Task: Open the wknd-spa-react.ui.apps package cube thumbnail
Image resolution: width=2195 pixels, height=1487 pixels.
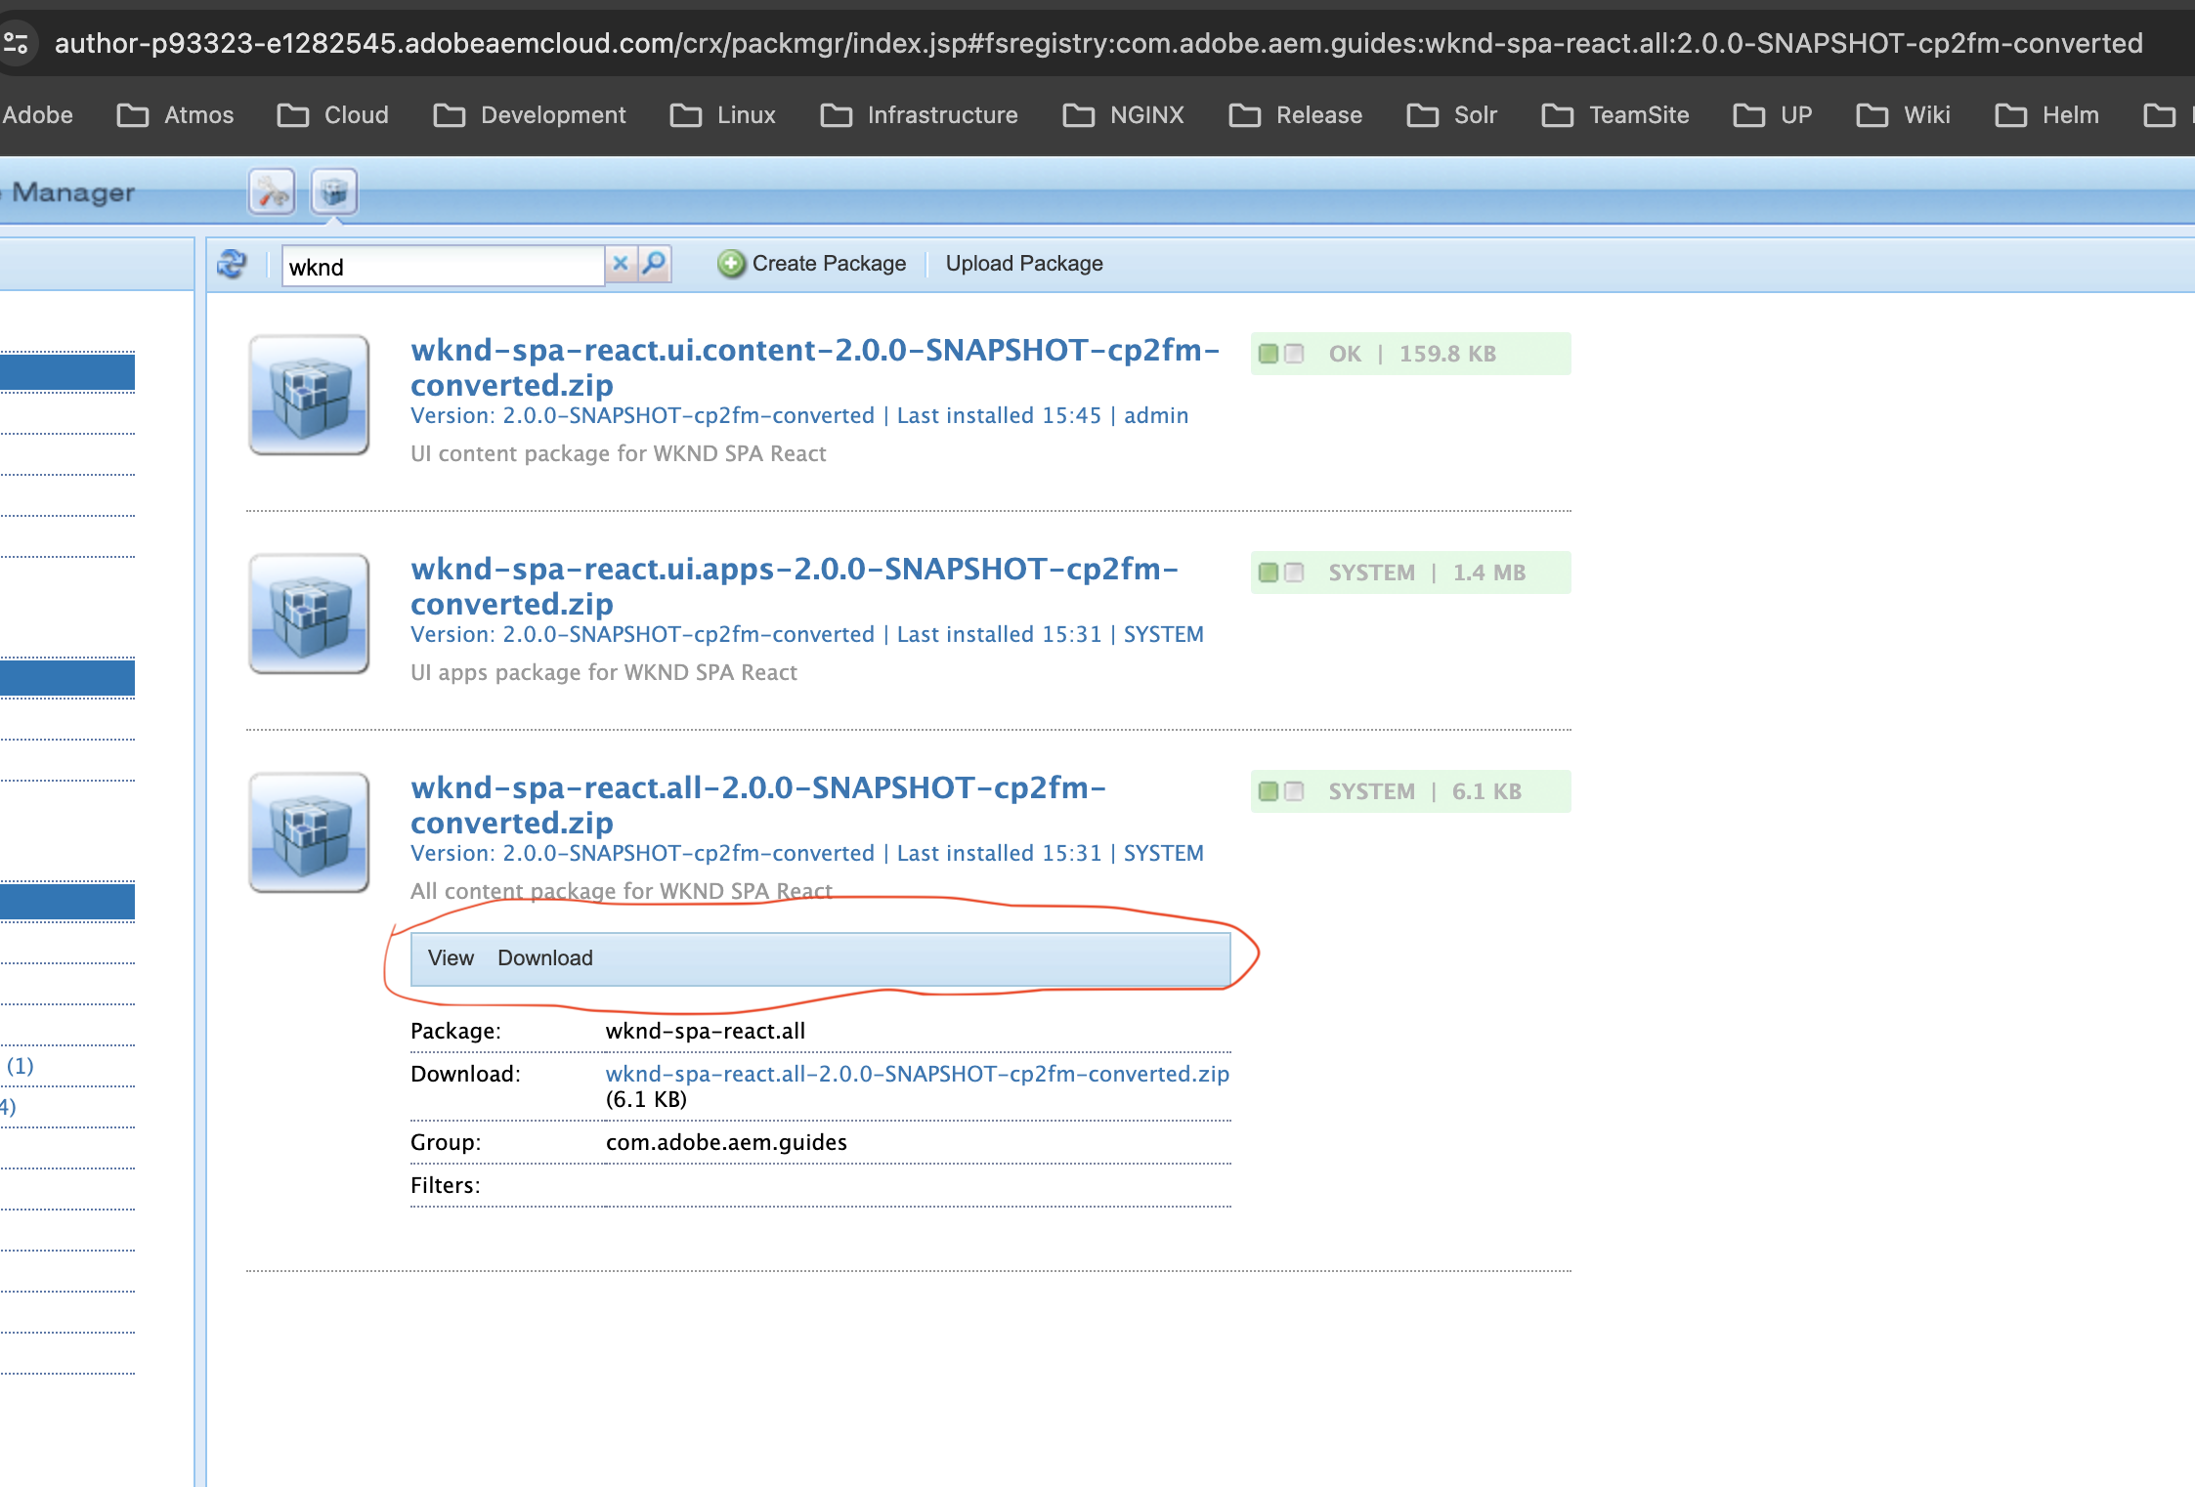Action: point(308,614)
